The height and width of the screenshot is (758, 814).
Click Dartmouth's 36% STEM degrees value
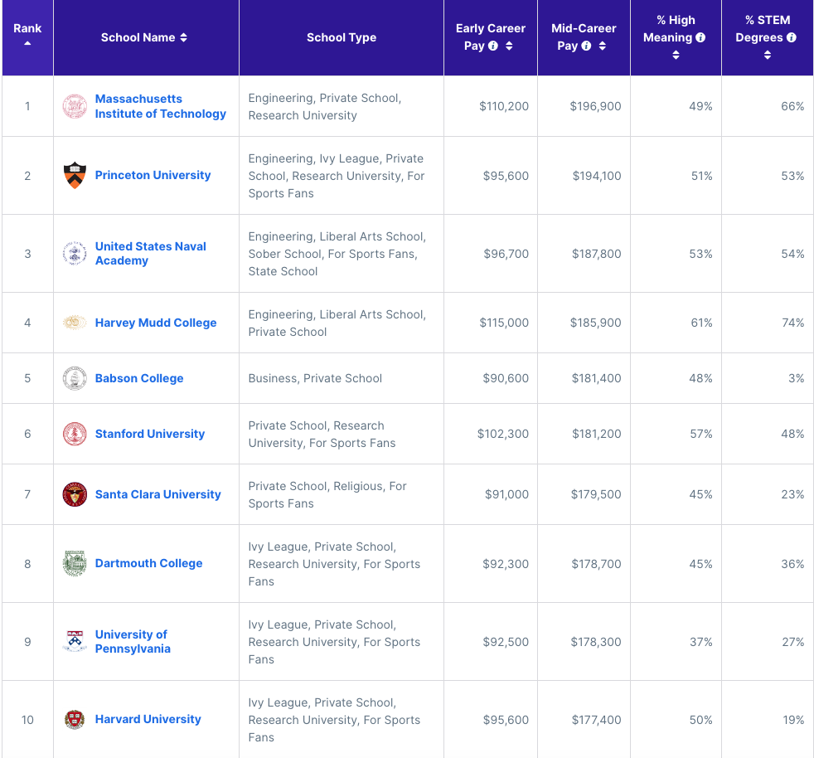[x=792, y=564]
